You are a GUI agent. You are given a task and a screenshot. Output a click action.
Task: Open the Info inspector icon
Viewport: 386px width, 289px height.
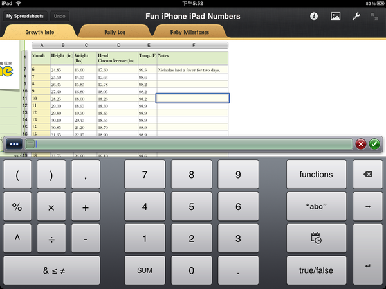pyautogui.click(x=314, y=16)
